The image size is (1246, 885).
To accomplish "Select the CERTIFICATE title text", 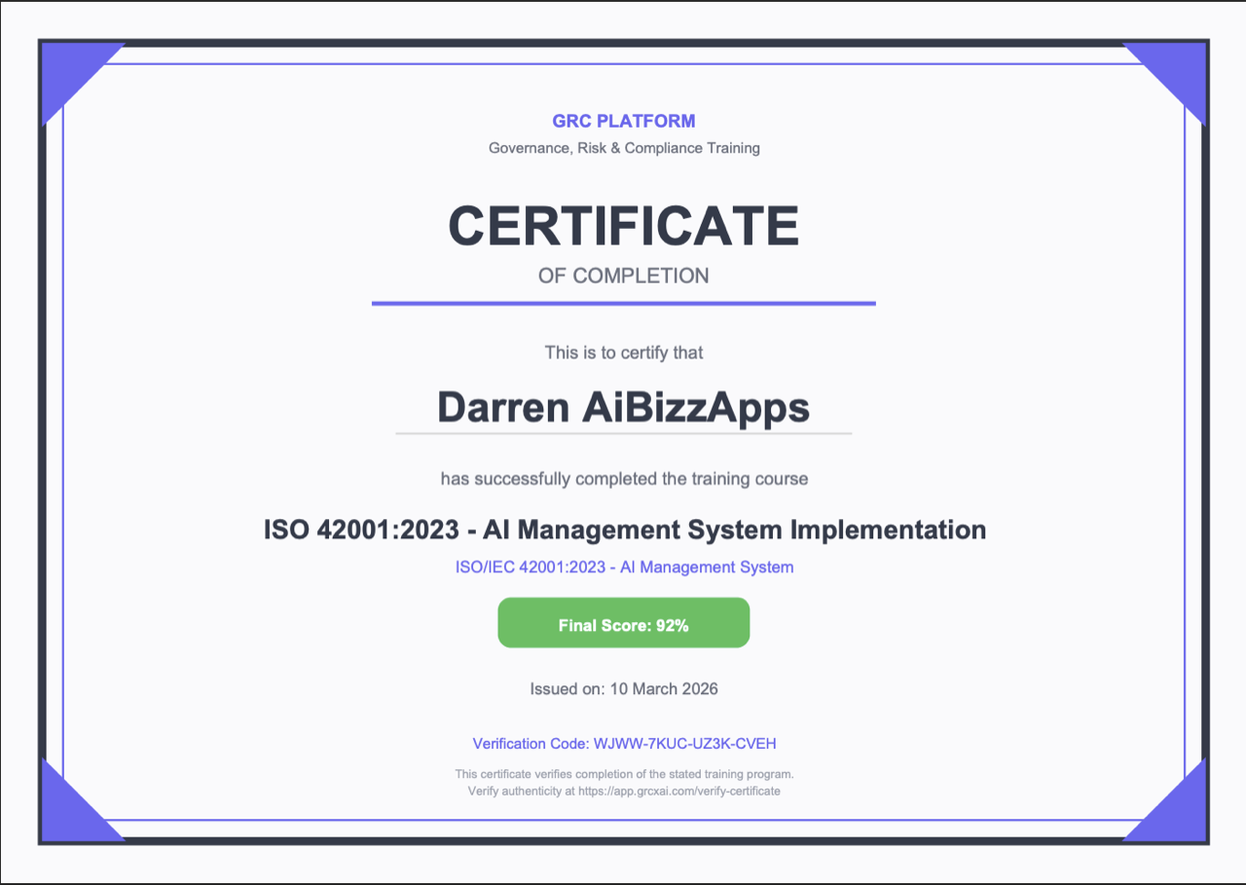I will coord(623,225).
